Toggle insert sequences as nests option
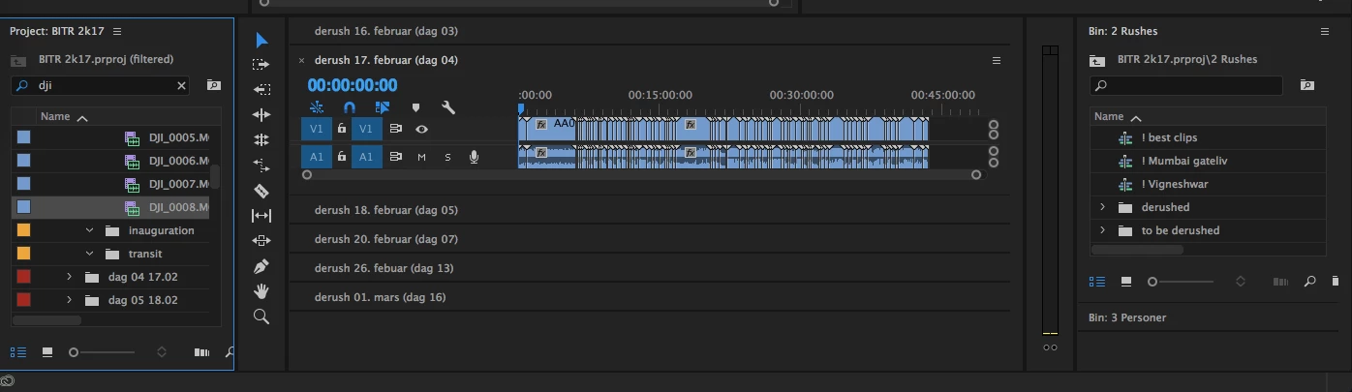 point(317,107)
